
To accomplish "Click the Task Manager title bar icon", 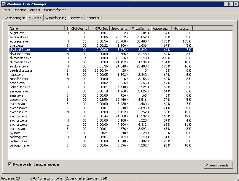I will point(4,4).
